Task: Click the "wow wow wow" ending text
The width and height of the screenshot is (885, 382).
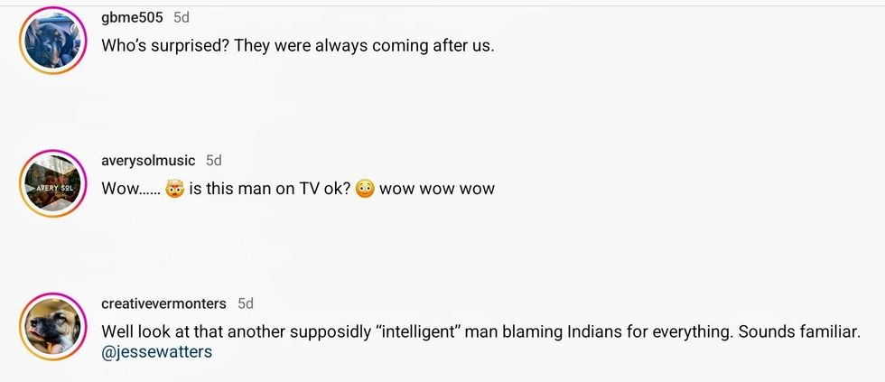Action: [x=437, y=189]
